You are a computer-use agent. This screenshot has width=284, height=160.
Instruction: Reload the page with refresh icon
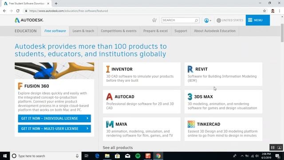tap(18, 11)
